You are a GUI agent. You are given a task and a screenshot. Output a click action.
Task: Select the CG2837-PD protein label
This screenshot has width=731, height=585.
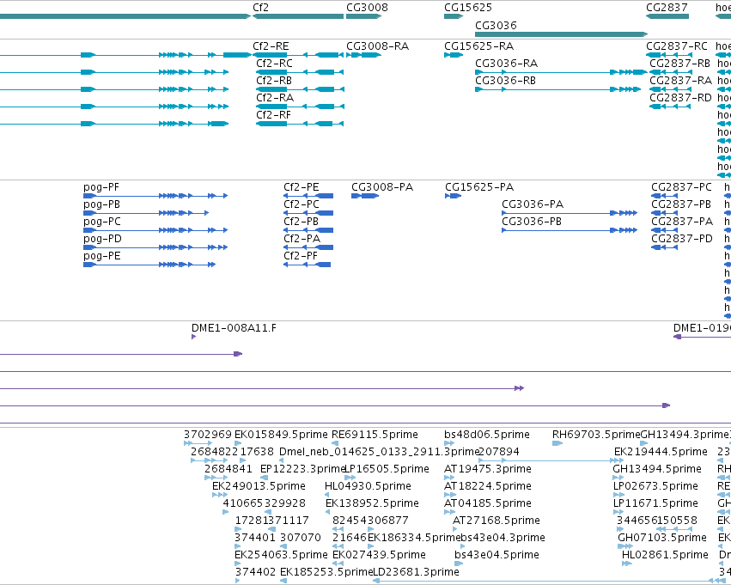coord(682,239)
